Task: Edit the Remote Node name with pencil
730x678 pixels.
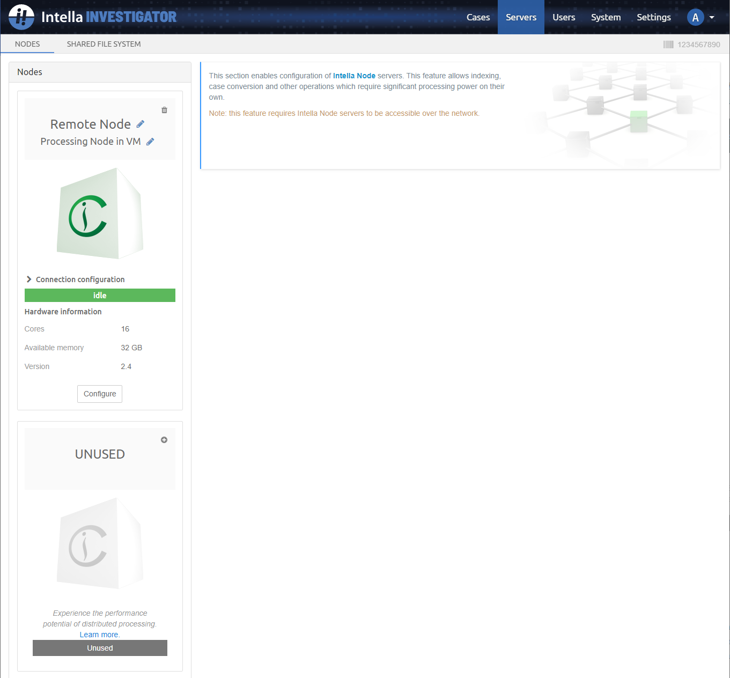Action: (141, 124)
